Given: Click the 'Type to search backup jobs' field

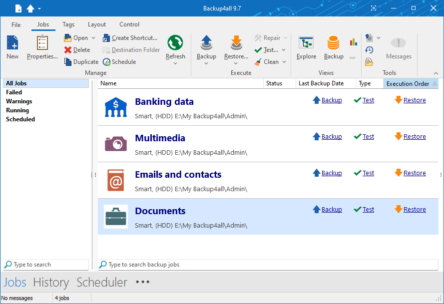Looking at the screenshot, I should coord(268,265).
